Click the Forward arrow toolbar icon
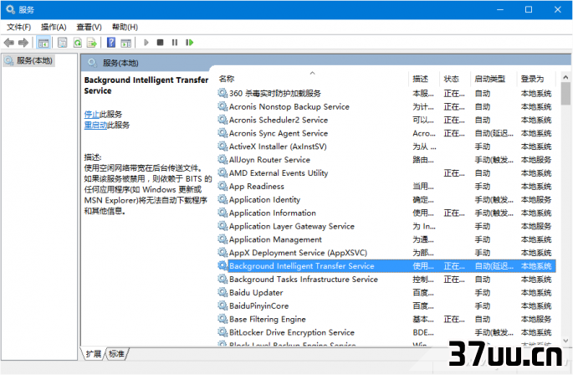This screenshot has height=375, width=573. click(x=23, y=43)
